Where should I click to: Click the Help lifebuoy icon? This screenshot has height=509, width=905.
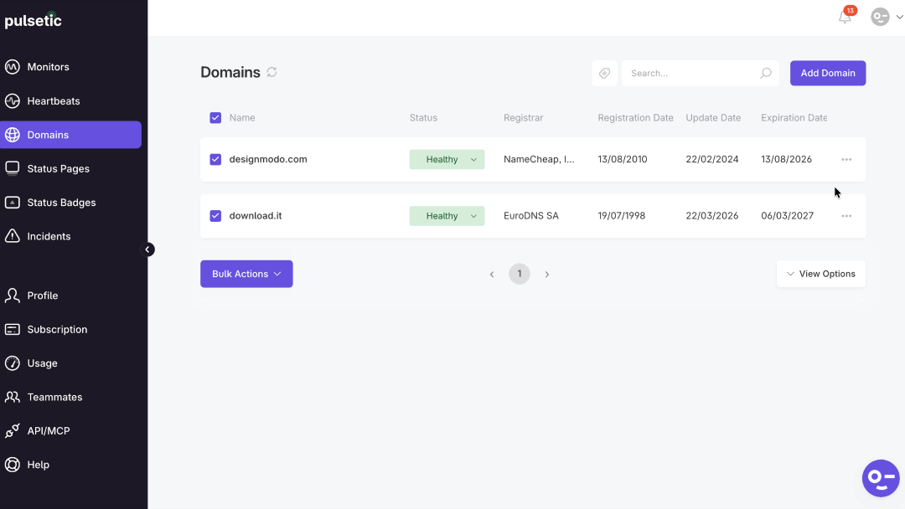[x=12, y=465]
